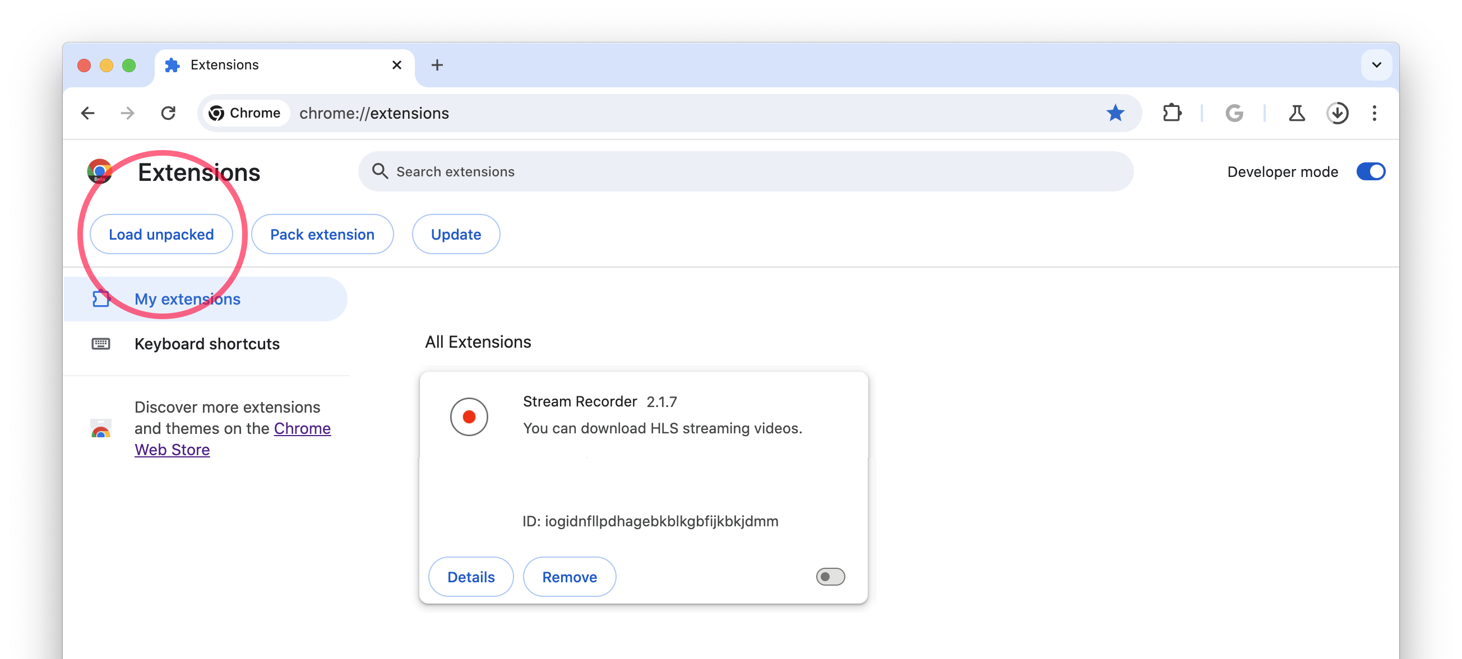This screenshot has height=659, width=1462.
Task: Open the Chrome three-dot menu
Action: tap(1374, 113)
